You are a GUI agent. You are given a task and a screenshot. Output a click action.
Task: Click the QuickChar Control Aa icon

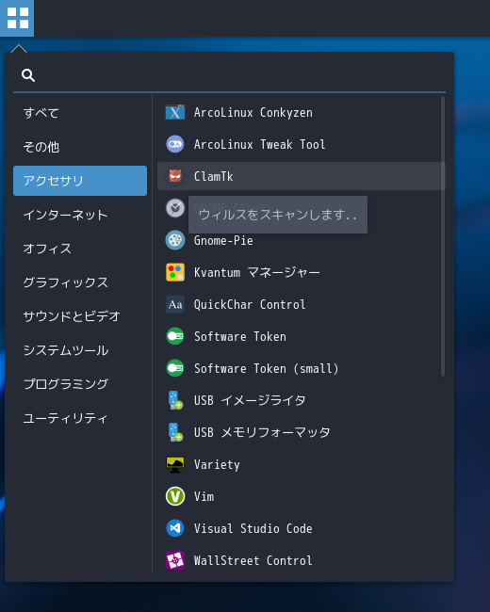(175, 304)
